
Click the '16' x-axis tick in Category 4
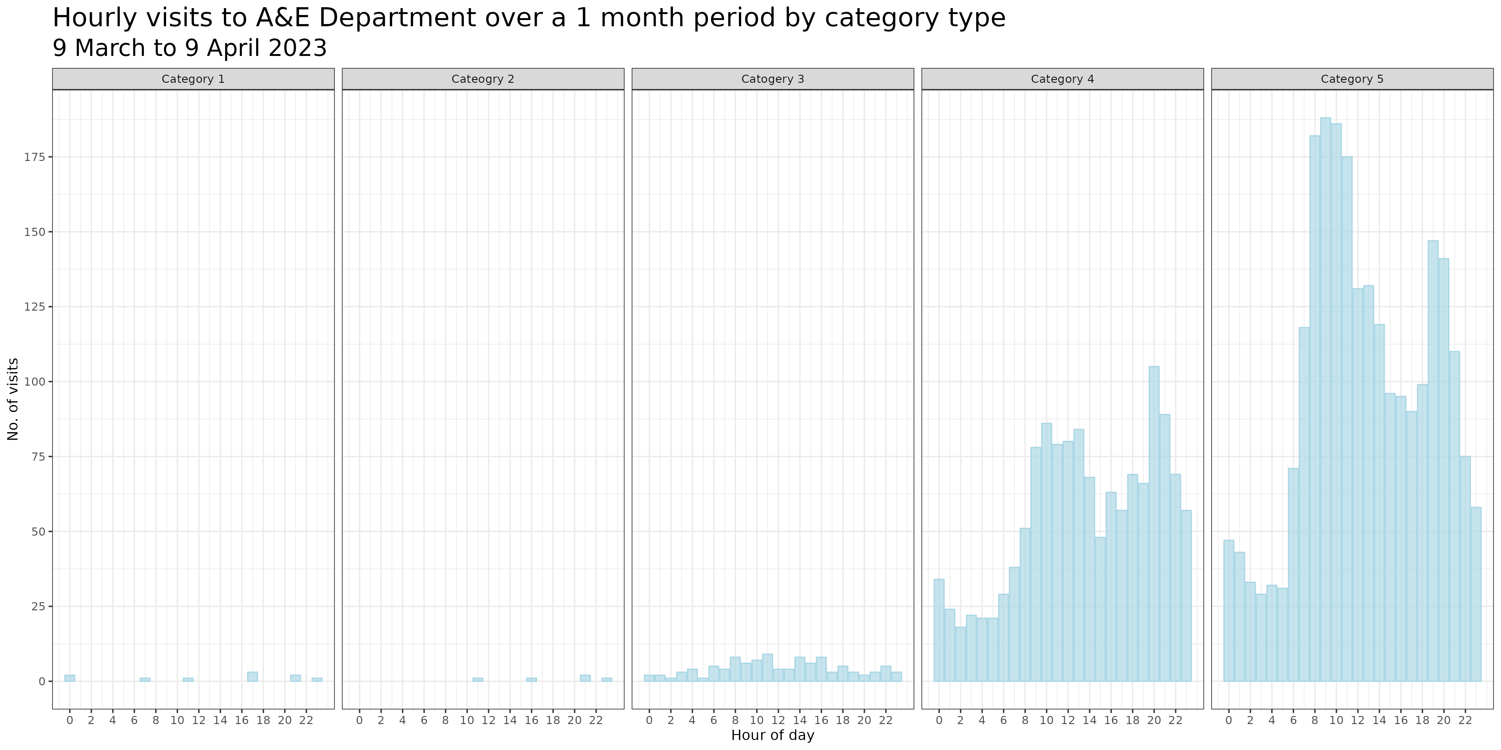[1111, 720]
